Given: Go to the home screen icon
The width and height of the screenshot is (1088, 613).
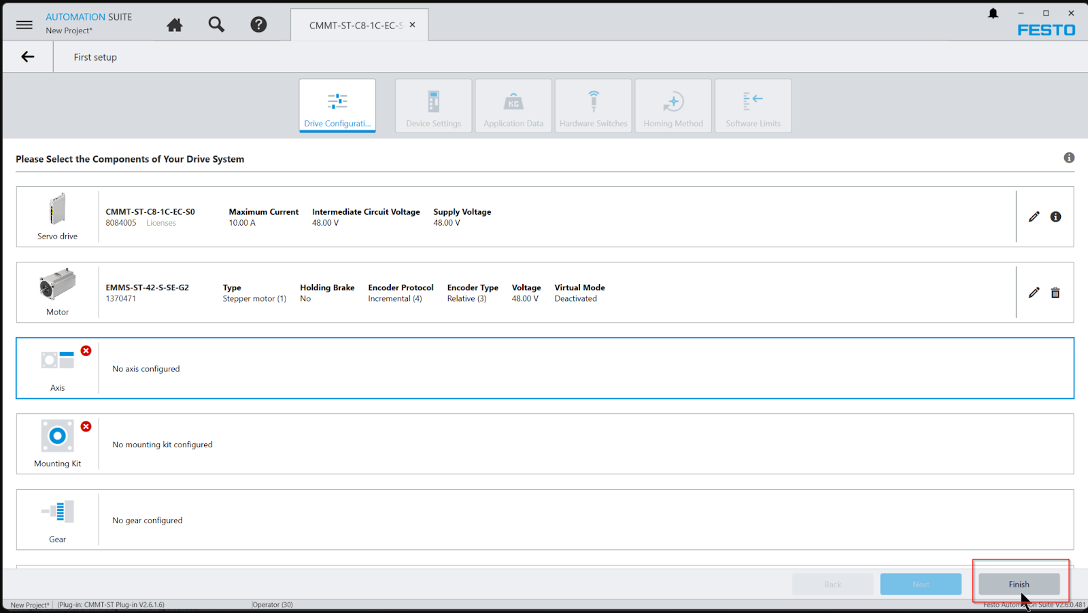Looking at the screenshot, I should pyautogui.click(x=175, y=25).
